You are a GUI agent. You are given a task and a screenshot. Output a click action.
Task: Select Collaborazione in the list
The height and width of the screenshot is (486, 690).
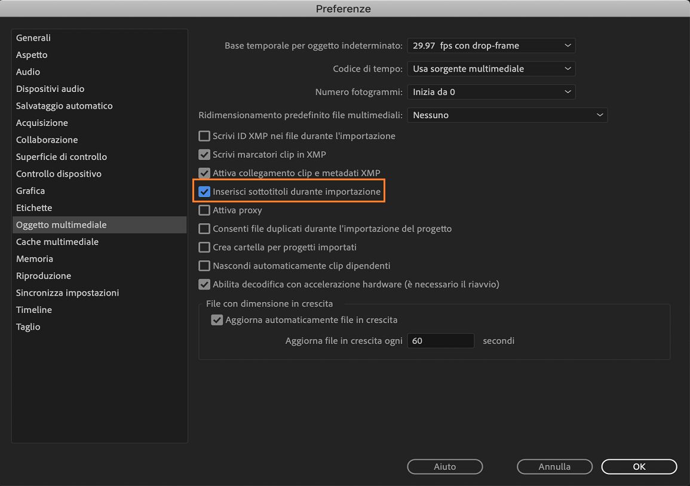99,140
